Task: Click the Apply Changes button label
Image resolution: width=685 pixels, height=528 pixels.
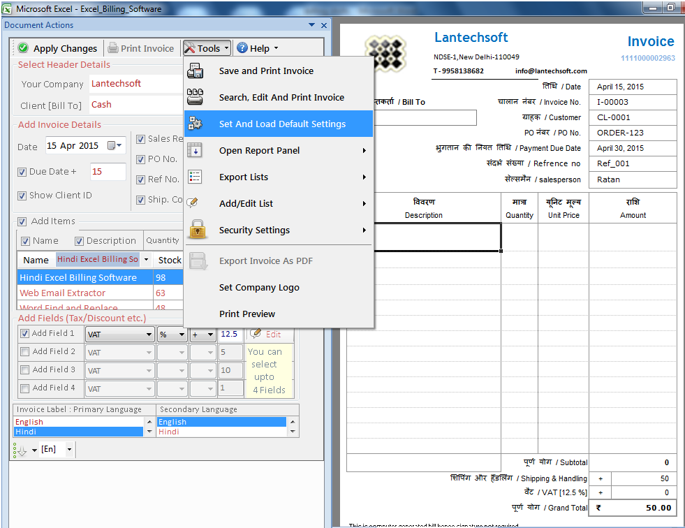Action: click(x=65, y=48)
